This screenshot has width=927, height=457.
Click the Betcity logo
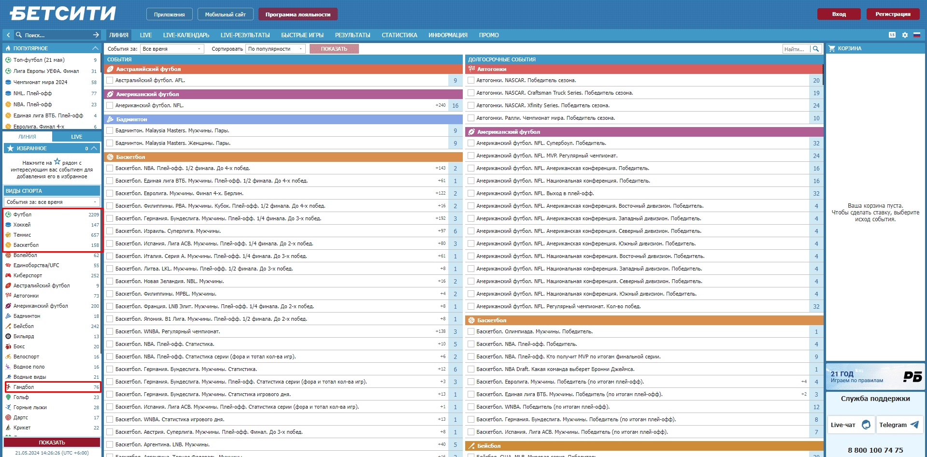pyautogui.click(x=62, y=13)
